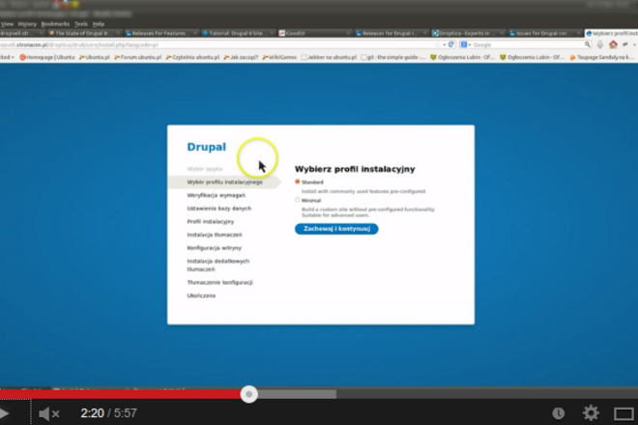
Task: Open the Ubuntu.pl bookmark
Action: [95, 57]
